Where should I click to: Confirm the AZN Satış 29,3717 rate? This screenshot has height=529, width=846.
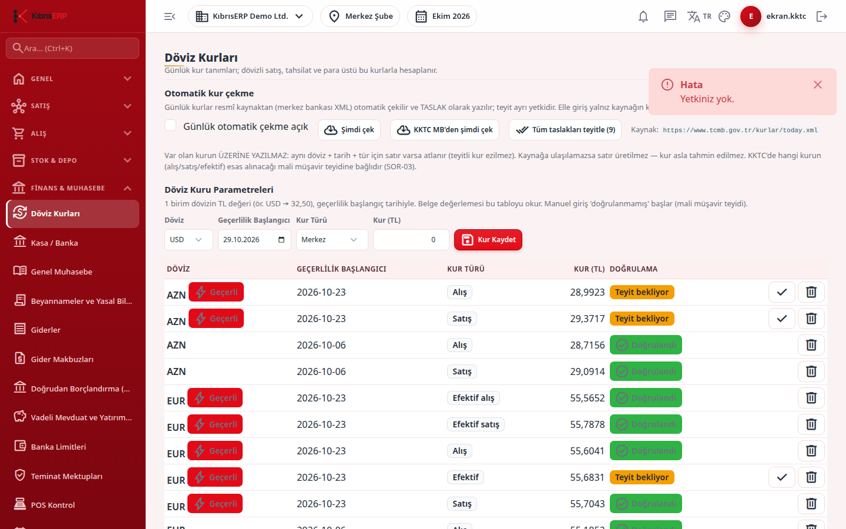[782, 319]
